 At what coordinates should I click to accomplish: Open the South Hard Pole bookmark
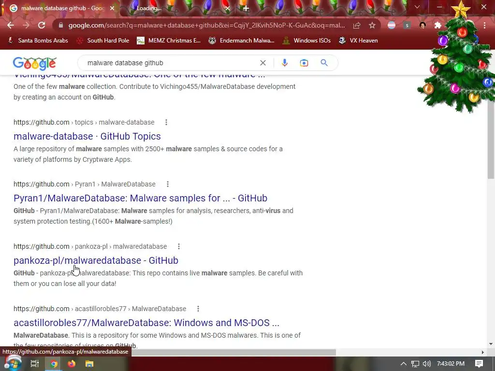coord(103,41)
